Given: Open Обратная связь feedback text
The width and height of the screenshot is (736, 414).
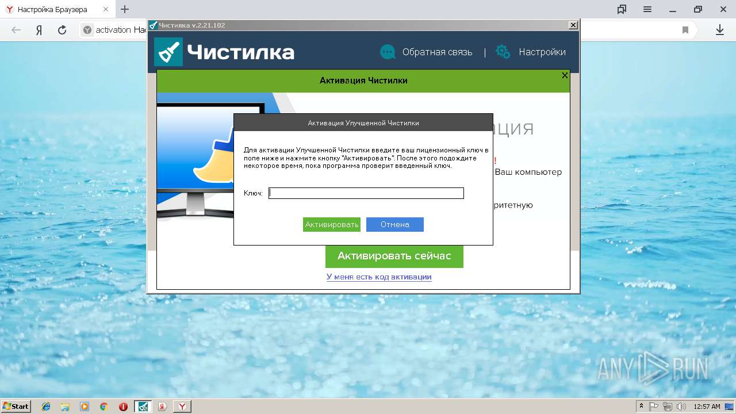Looking at the screenshot, I should click(438, 52).
